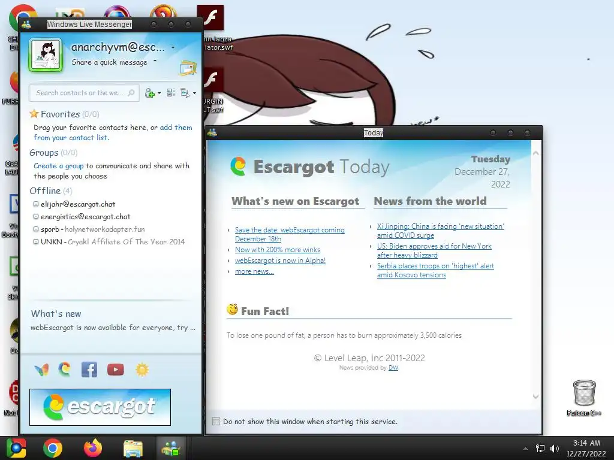The width and height of the screenshot is (614, 460).
Task: Click the Messenger window title bar icon
Action: pos(26,24)
